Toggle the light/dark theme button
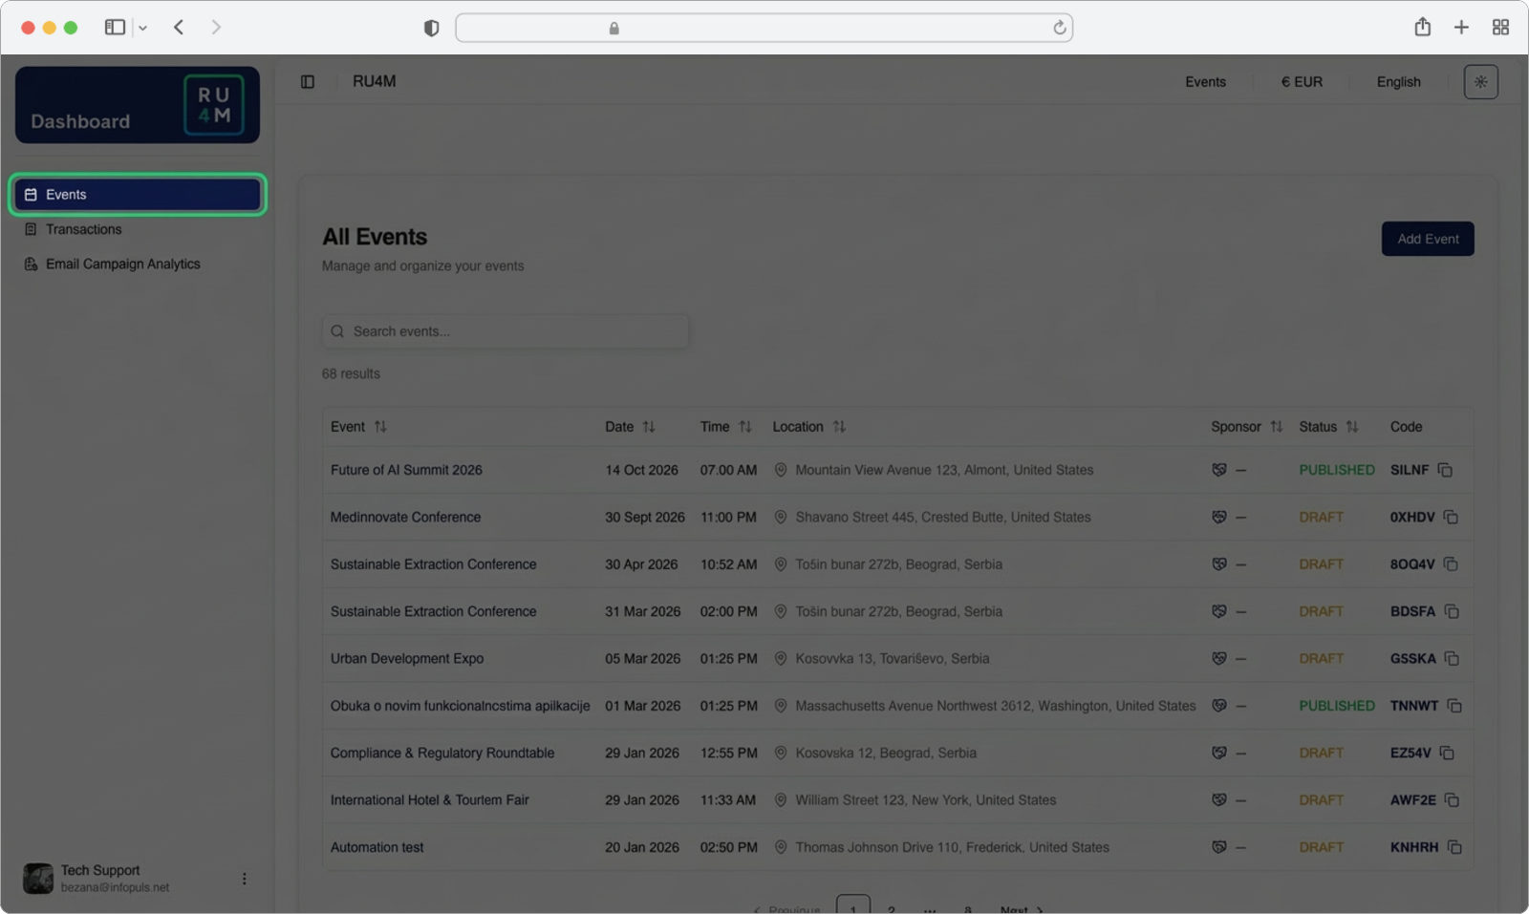The width and height of the screenshot is (1529, 914). [x=1480, y=82]
